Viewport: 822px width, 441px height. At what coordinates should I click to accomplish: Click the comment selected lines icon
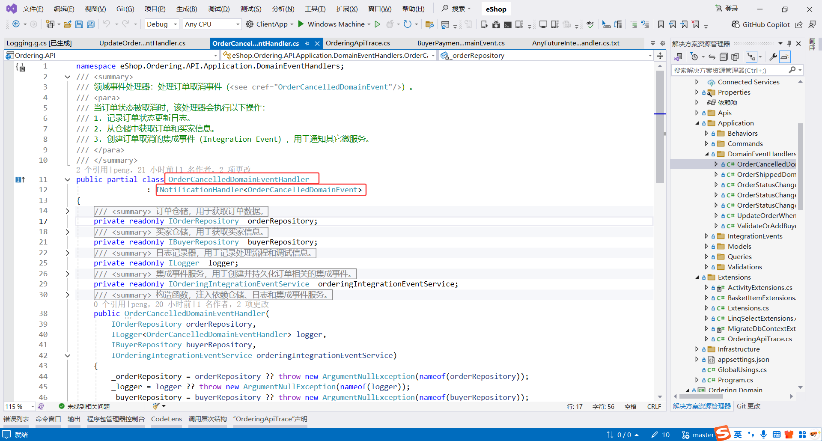click(x=634, y=24)
